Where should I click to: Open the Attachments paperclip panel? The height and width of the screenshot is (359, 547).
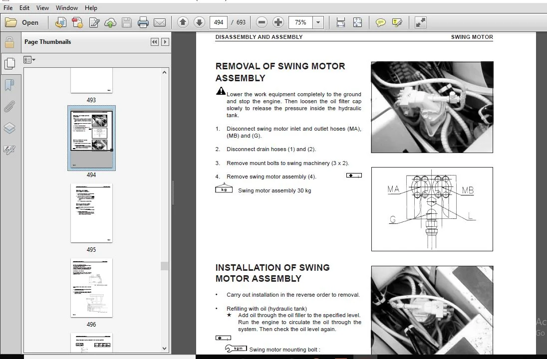click(9, 106)
